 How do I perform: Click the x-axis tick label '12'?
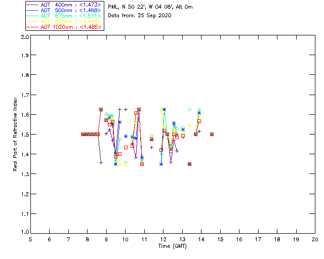(x=163, y=239)
